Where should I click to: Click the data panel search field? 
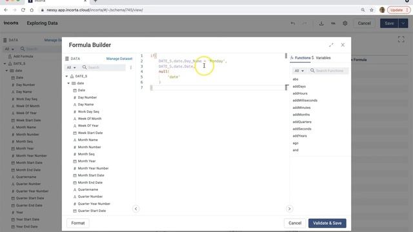pos(103,68)
